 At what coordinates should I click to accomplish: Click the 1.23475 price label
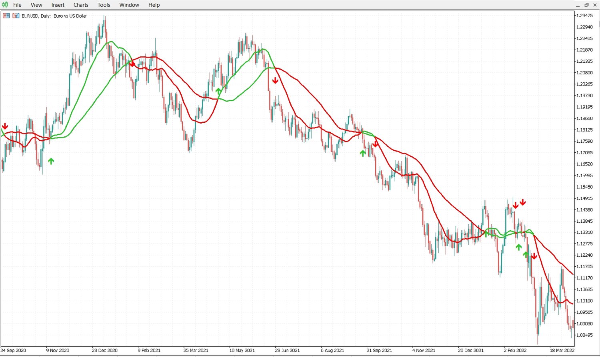click(585, 16)
